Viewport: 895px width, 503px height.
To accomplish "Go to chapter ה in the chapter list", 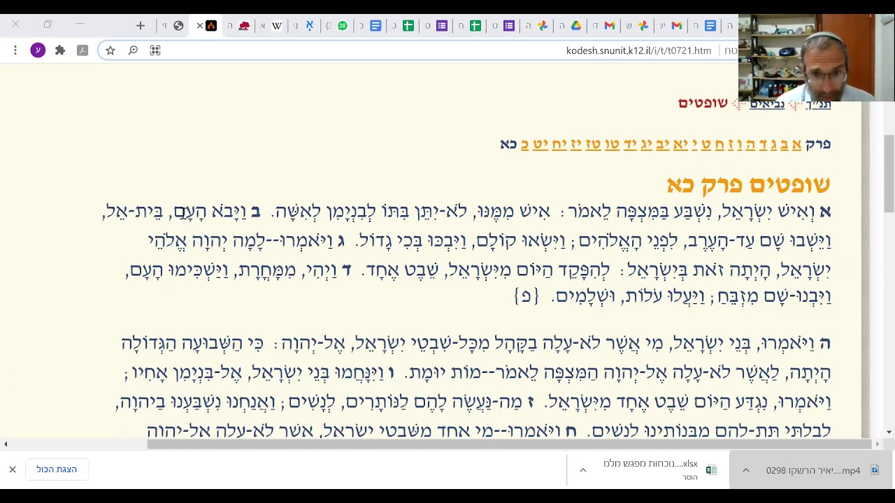I will 750,144.
